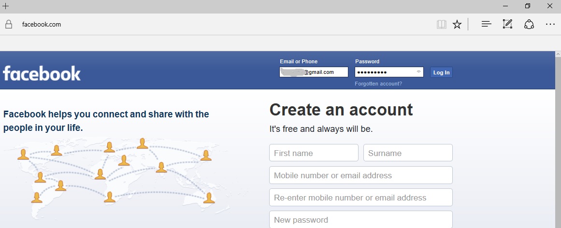The height and width of the screenshot is (228, 561).
Task: Focus Mobile number or email field
Action: point(360,175)
